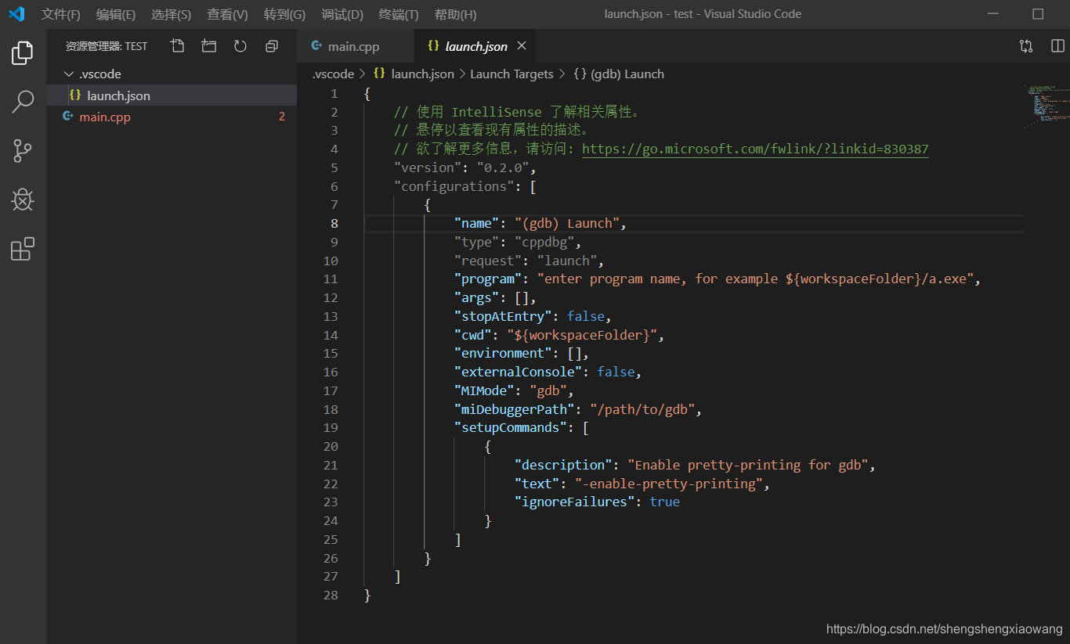
Task: Select launch.json in the explorer tree
Action: point(172,95)
